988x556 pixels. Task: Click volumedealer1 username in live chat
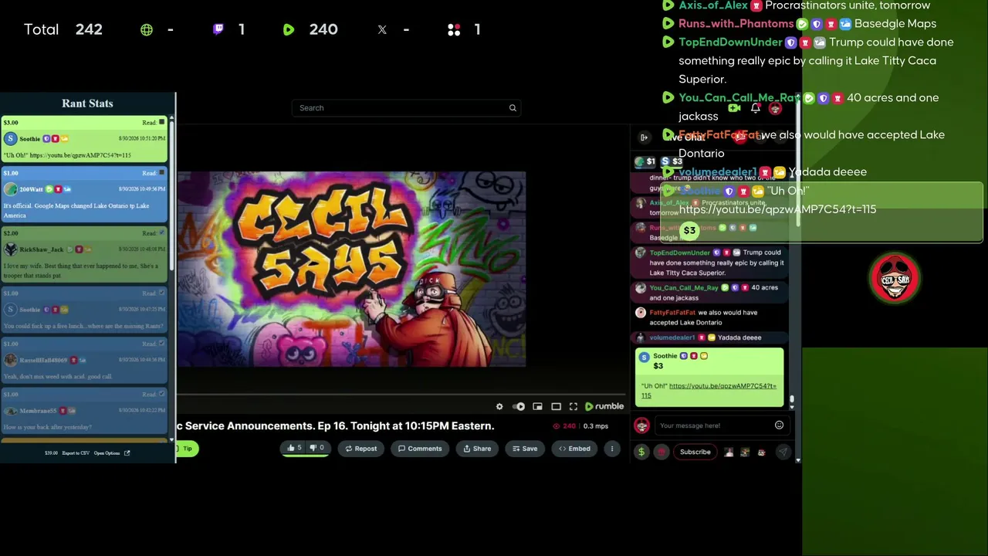[x=672, y=337]
